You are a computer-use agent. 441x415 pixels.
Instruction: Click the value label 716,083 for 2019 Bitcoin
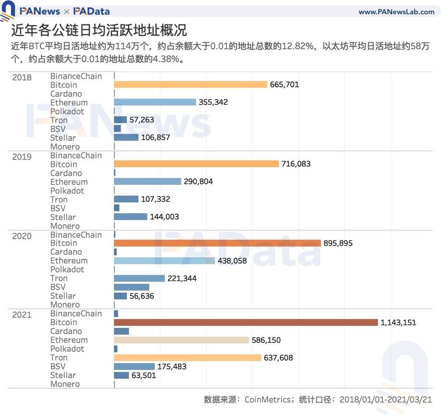pos(295,163)
